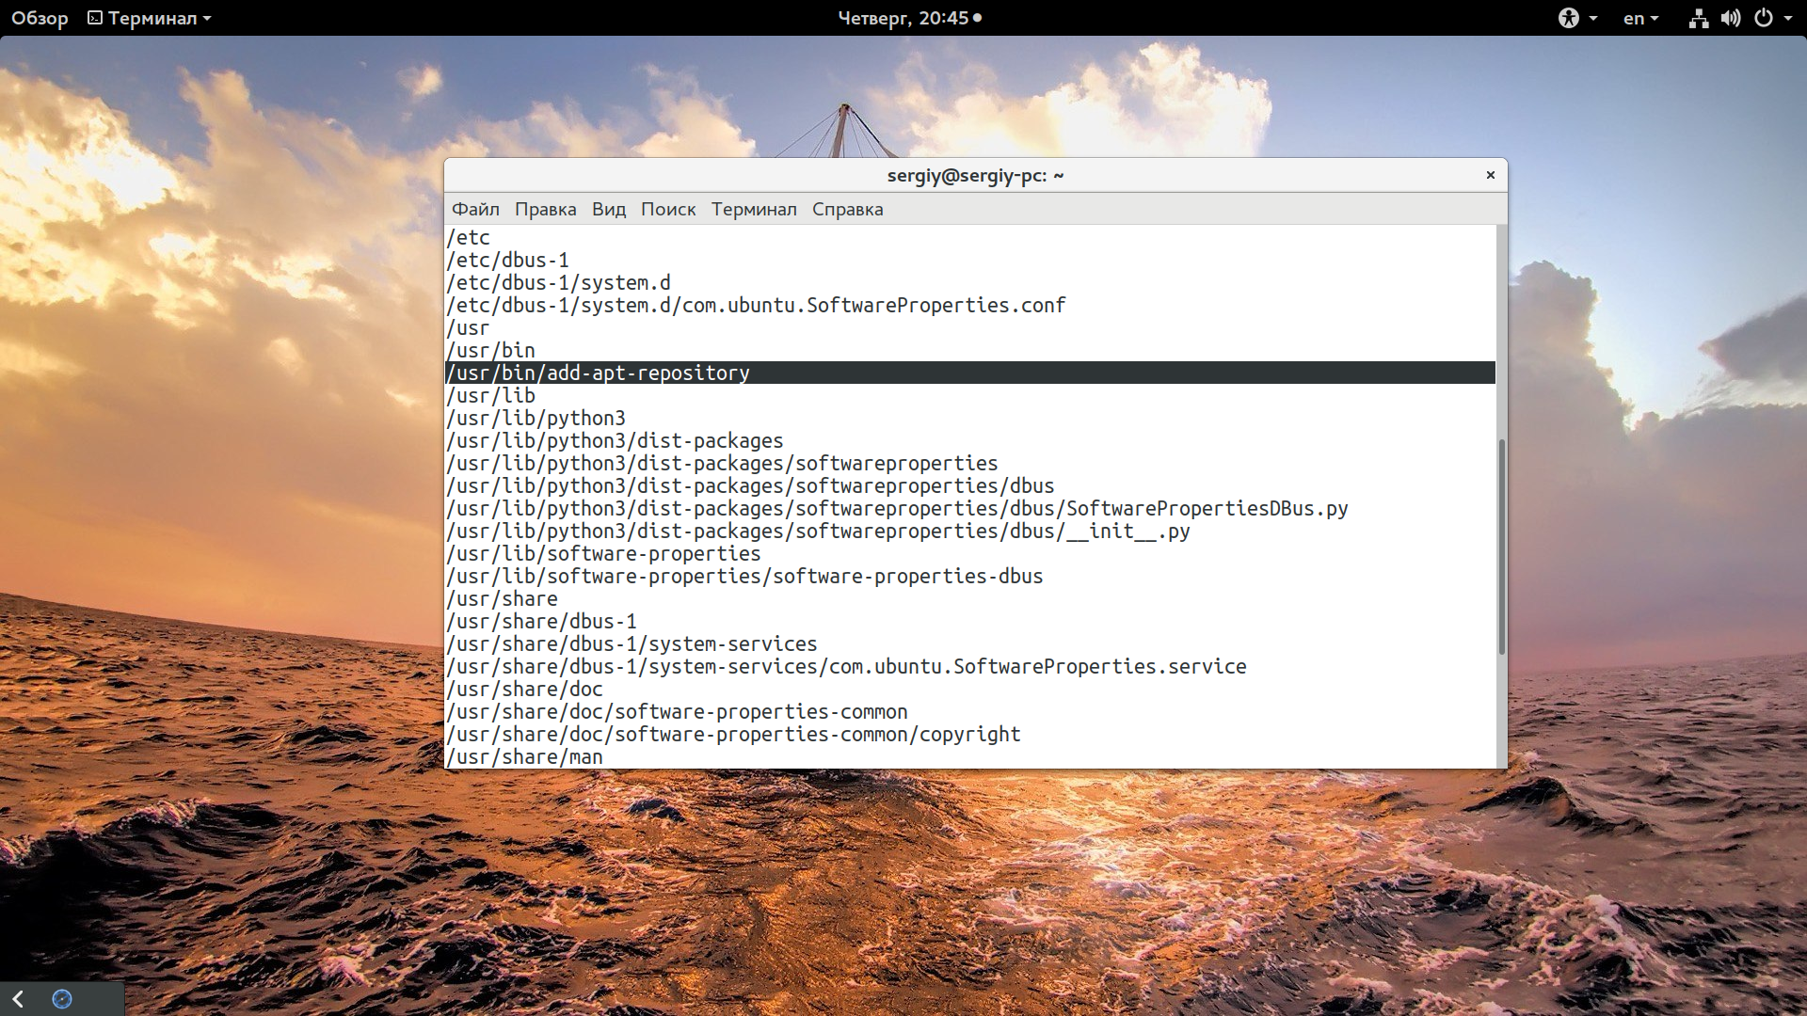Open the accessibility menu icon in top bar
The width and height of the screenshot is (1807, 1016).
[x=1569, y=18]
